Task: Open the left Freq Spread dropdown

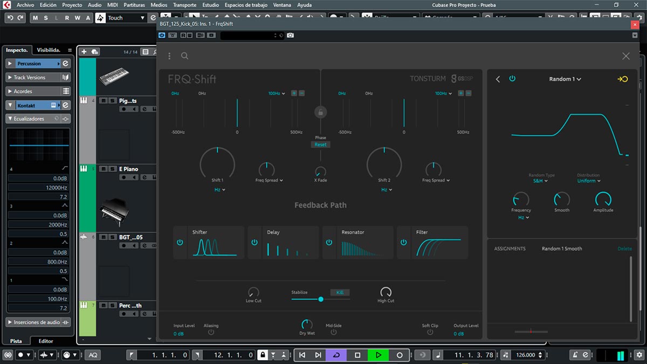Action: click(x=269, y=180)
